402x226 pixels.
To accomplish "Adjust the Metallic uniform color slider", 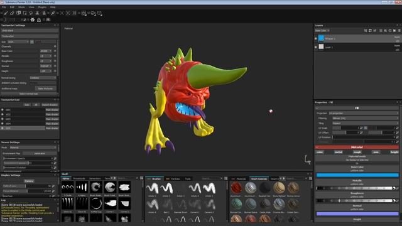I will (354, 188).
